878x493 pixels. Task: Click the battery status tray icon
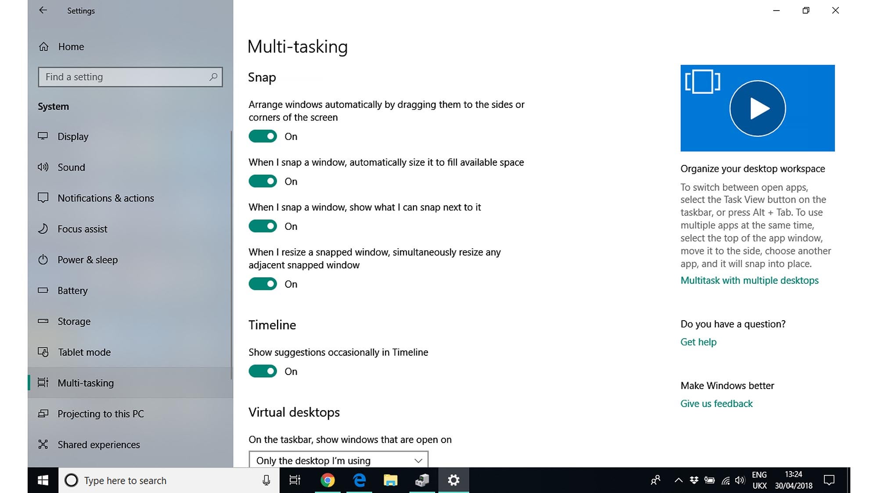[x=709, y=480]
